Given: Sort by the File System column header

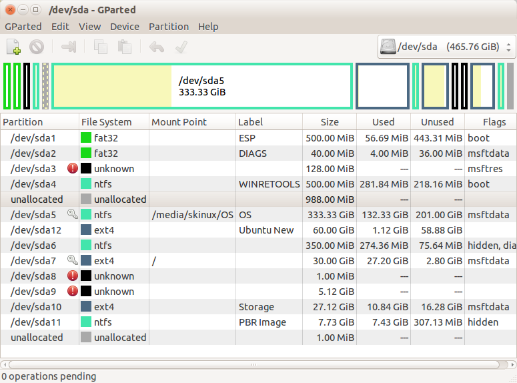Looking at the screenshot, I should point(106,122).
